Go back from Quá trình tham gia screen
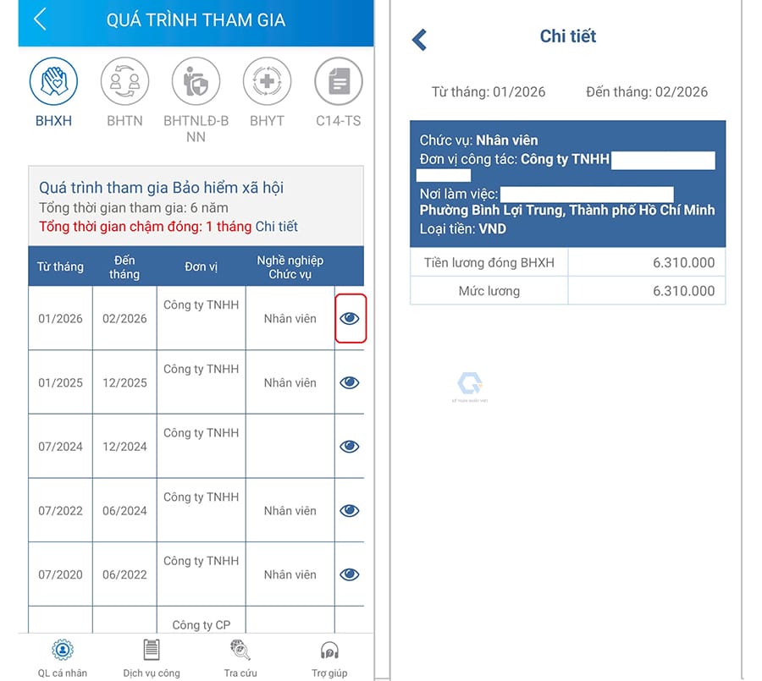The height and width of the screenshot is (681, 762). 40,20
